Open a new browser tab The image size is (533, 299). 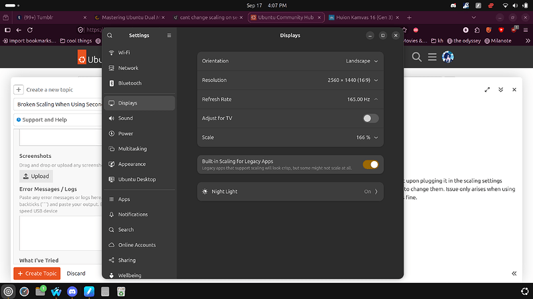409,17
